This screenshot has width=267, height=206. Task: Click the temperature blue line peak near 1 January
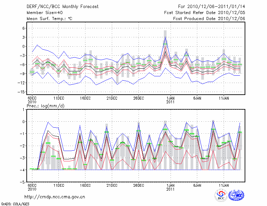tap(165, 37)
